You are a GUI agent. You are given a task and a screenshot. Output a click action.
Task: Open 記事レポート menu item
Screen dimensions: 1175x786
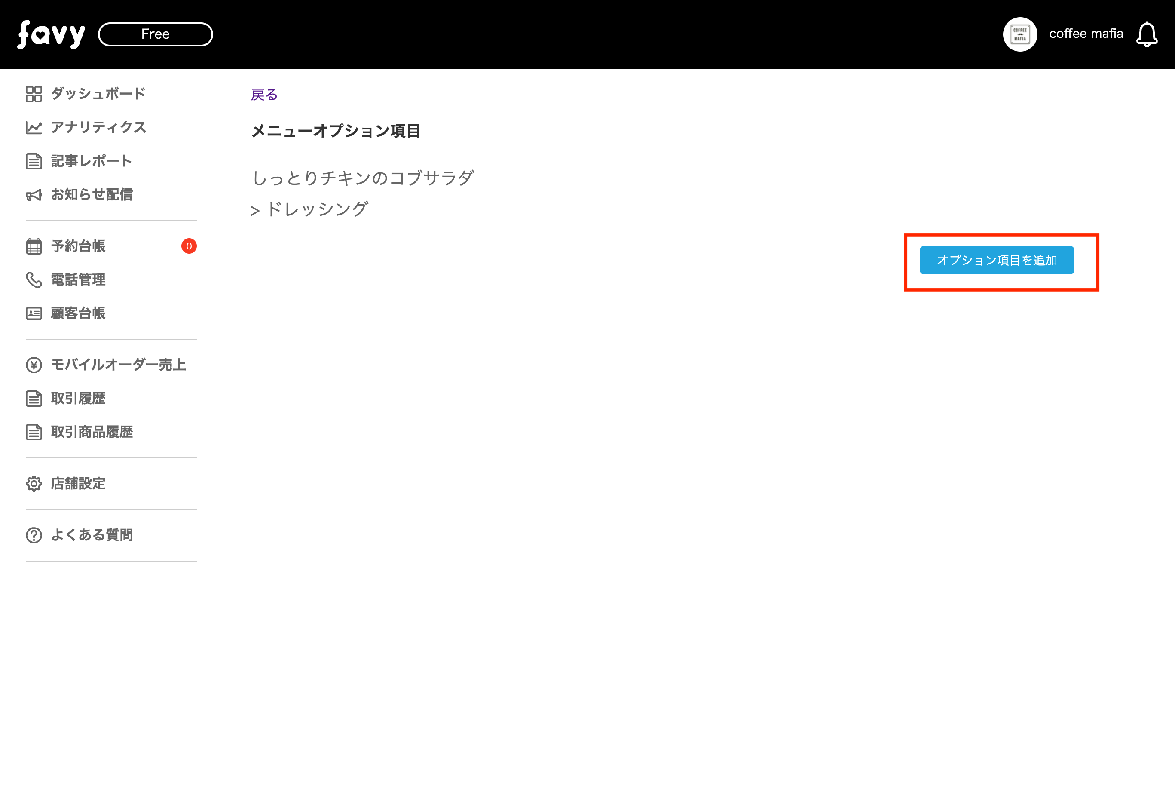[x=91, y=161]
